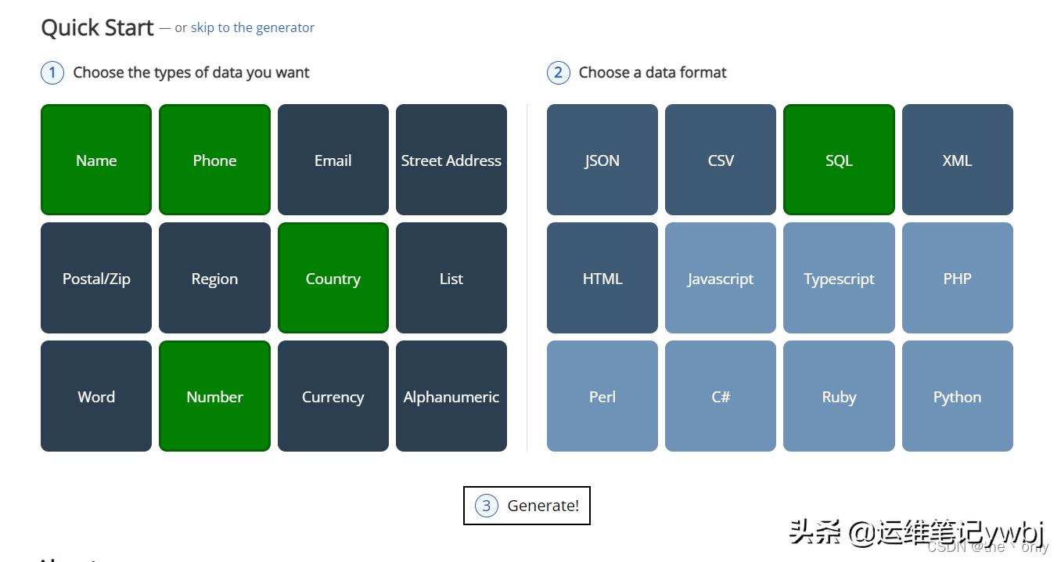Select the Javascript format tile
The image size is (1061, 562).
(x=720, y=278)
